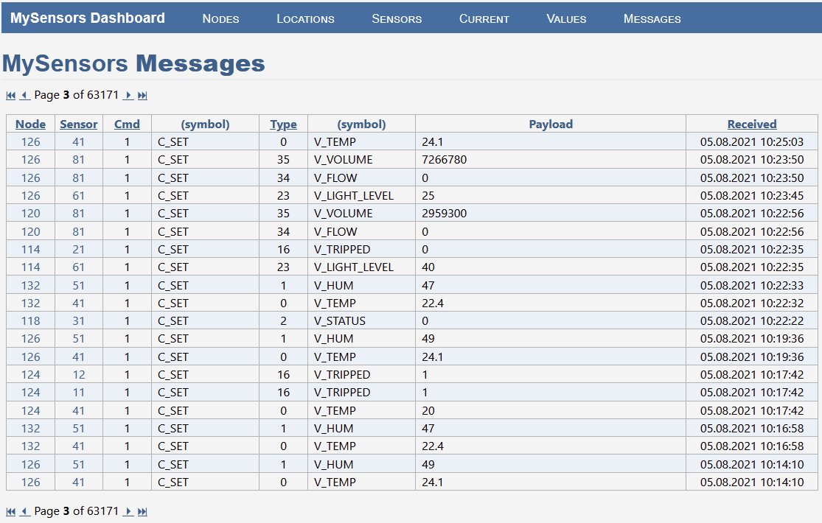The width and height of the screenshot is (822, 523).
Task: Sort table by Received column header
Action: click(752, 124)
